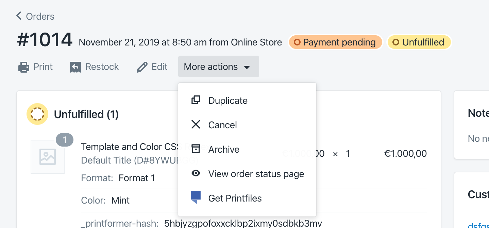Click the Print printer icon
Image resolution: width=489 pixels, height=228 pixels.
pos(23,67)
